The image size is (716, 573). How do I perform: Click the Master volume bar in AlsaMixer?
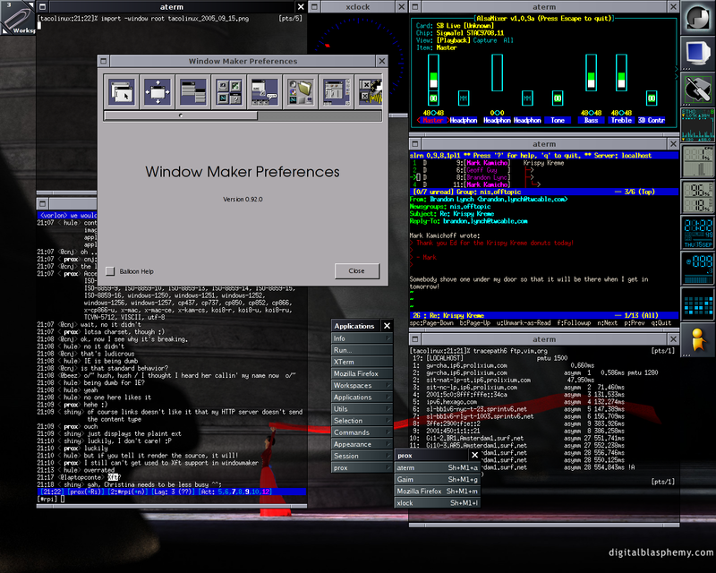tap(433, 73)
